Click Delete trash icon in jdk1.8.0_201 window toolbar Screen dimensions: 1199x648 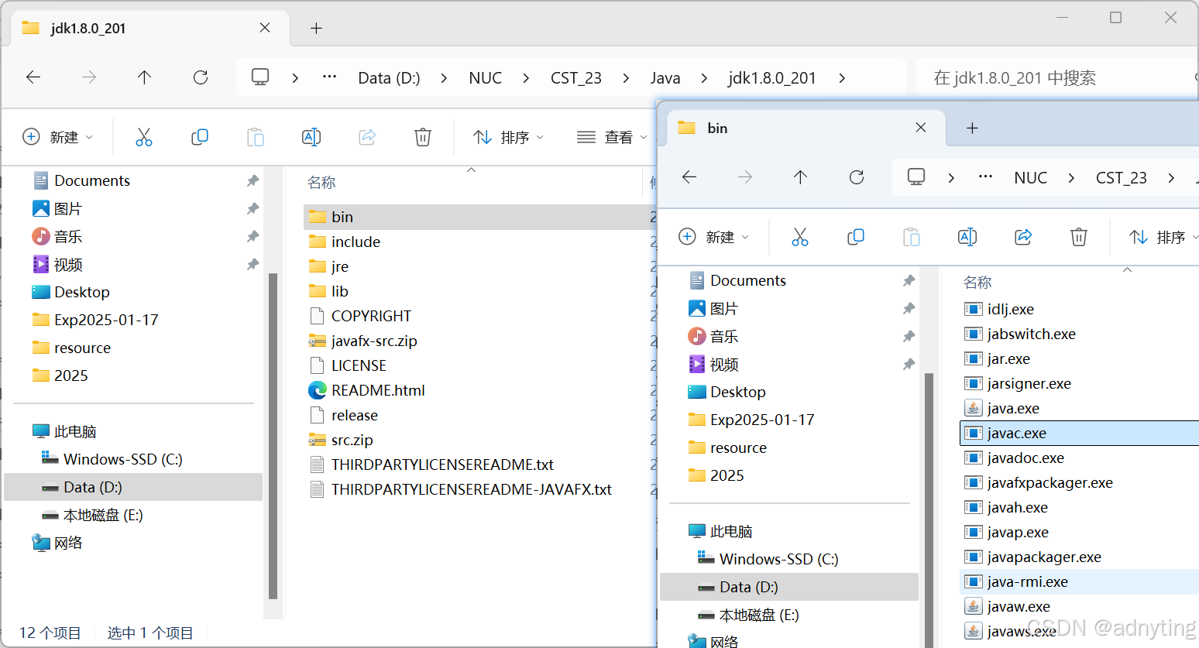pyautogui.click(x=423, y=137)
